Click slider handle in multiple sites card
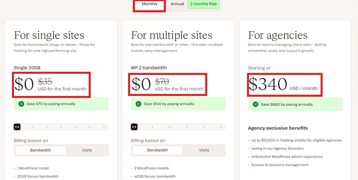 (134, 127)
